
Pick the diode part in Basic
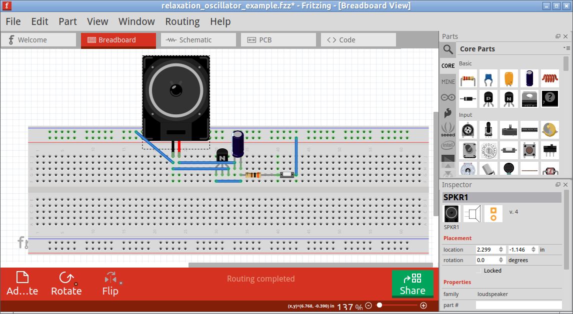click(x=468, y=99)
